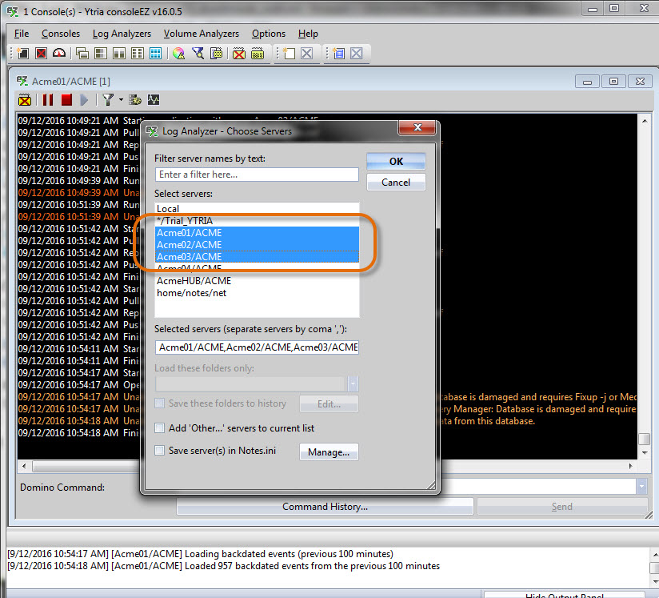Viewport: 659px width, 598px height.
Task: Expand the Domino Command dropdown arrow
Action: 641,487
